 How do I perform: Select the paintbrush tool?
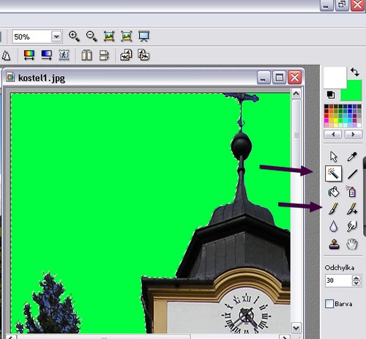pyautogui.click(x=333, y=209)
